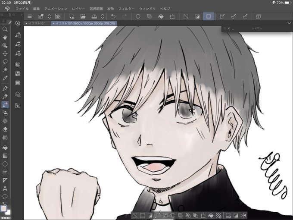This screenshot has height=220, width=293.
Task: Open the ファイル menu
Action: [x=22, y=9]
